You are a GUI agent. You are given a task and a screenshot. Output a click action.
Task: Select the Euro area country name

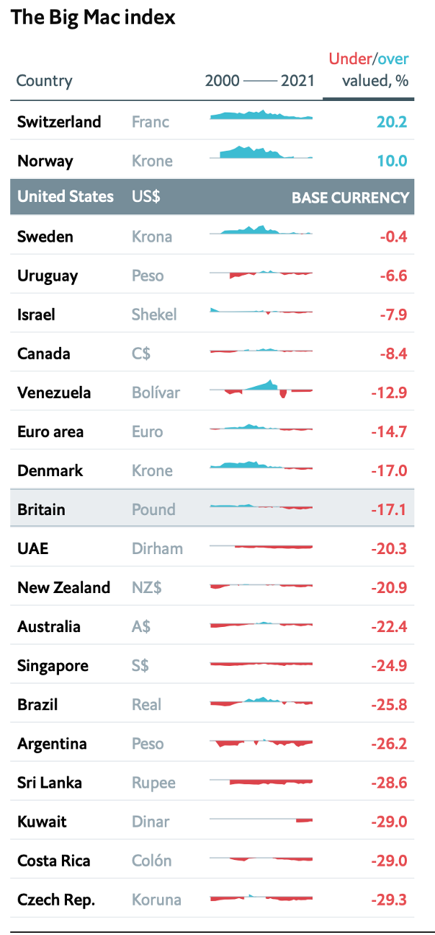click(50, 432)
